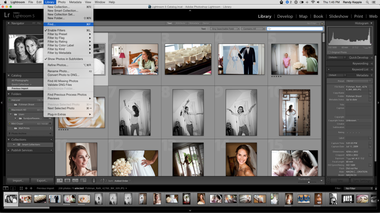The width and height of the screenshot is (380, 213).
Task: Collapse right panel group with edge arrow
Action: (378, 103)
